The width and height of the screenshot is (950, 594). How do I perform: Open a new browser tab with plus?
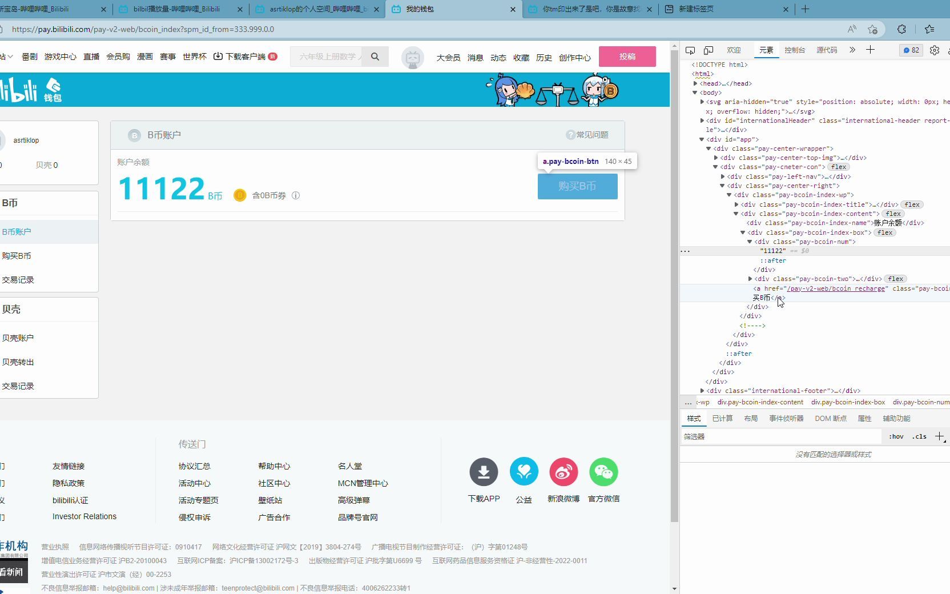805,9
